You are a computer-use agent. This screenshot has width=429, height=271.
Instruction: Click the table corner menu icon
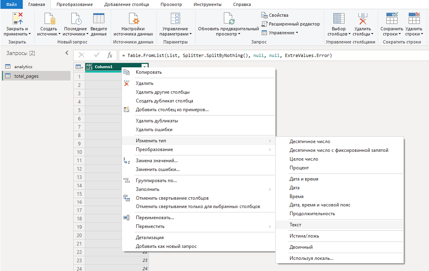click(79, 67)
